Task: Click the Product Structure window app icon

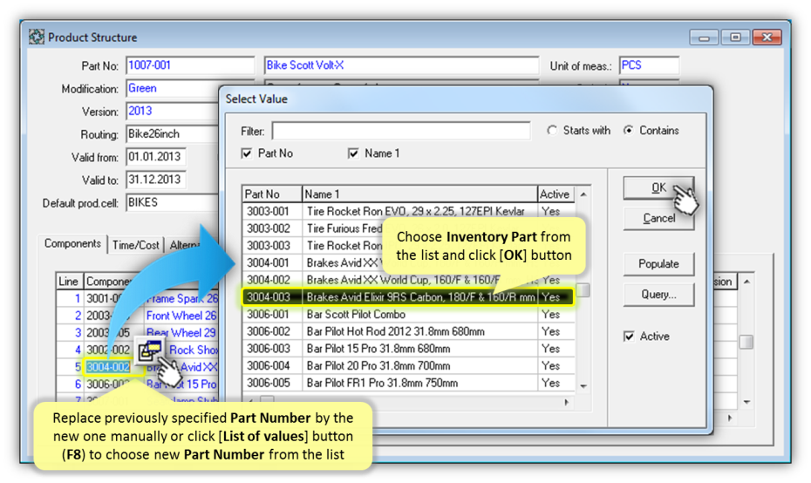Action: [x=37, y=37]
